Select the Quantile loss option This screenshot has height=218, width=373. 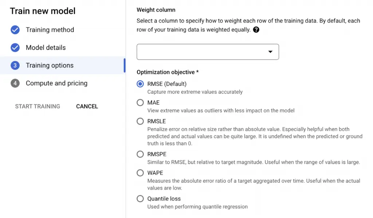140,198
